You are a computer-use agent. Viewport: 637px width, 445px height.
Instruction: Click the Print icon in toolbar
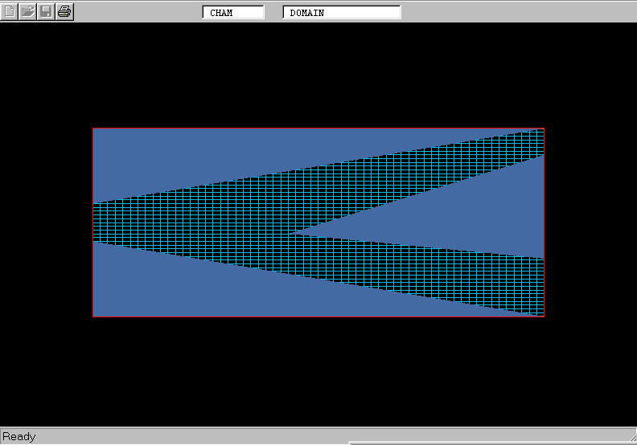coord(64,11)
